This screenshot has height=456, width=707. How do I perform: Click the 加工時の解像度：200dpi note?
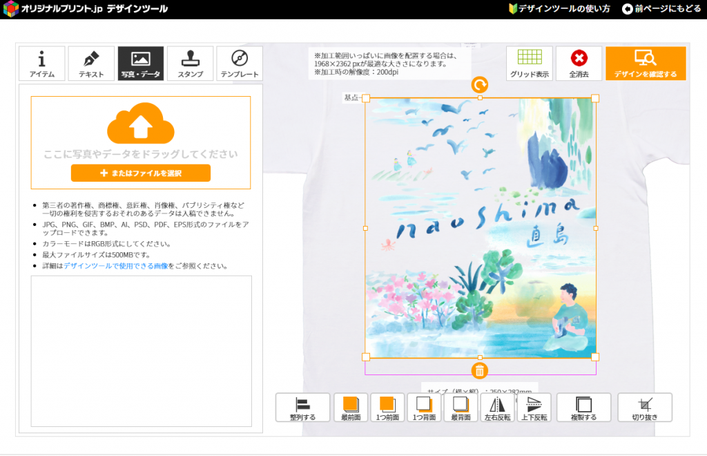356,72
